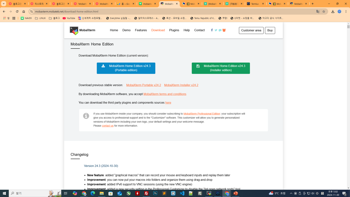This screenshot has width=350, height=197.
Task: Open PowerPoint from taskbar
Action: (x=235, y=194)
